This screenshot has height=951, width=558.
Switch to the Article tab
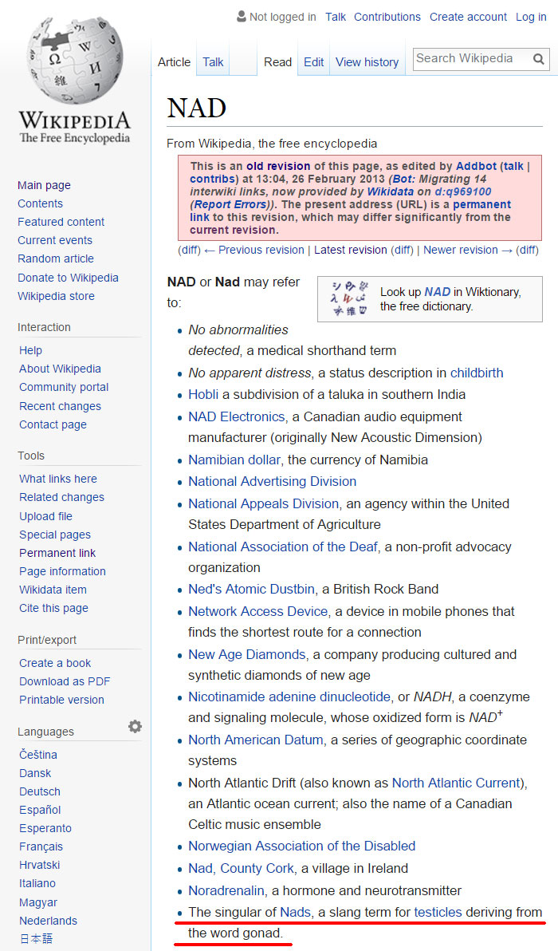pos(174,62)
